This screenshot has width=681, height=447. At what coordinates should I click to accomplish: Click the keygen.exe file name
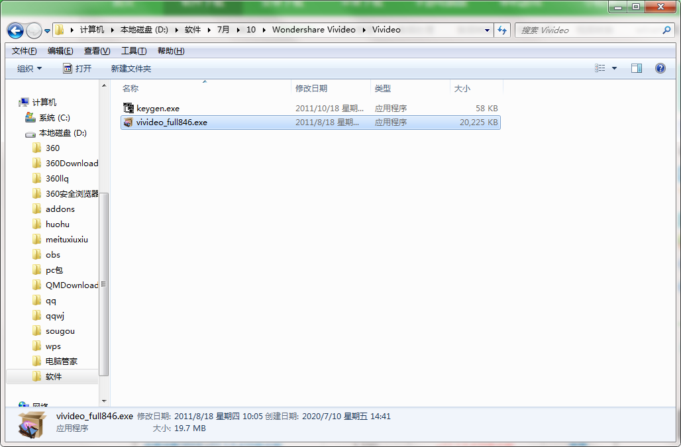(158, 109)
